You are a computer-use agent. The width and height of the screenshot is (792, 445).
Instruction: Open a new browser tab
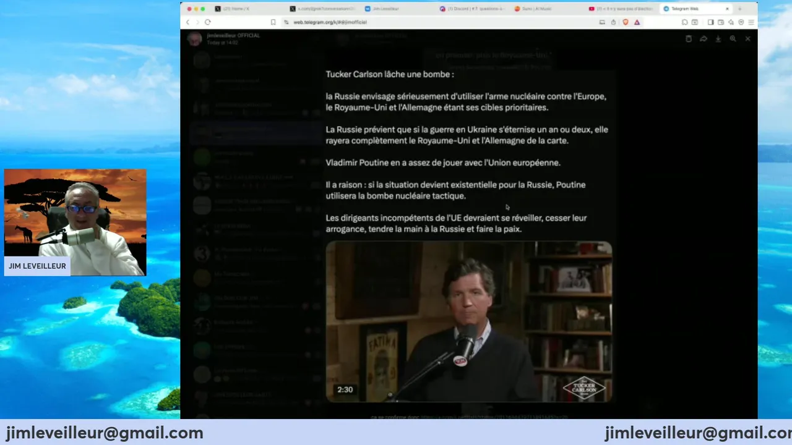pyautogui.click(x=739, y=9)
